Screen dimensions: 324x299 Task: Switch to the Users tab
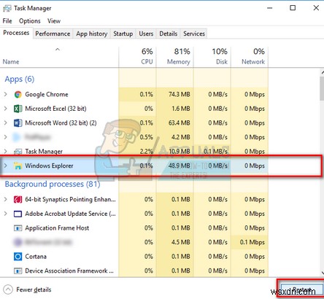click(x=146, y=34)
